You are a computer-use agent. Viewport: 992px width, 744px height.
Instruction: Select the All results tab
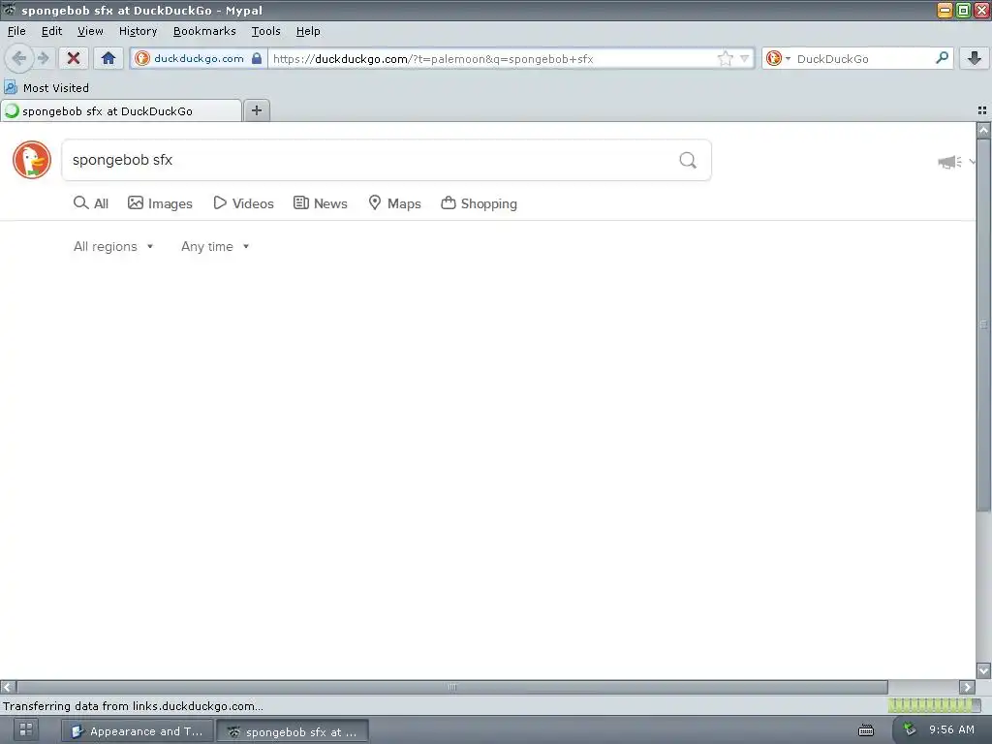click(x=91, y=203)
